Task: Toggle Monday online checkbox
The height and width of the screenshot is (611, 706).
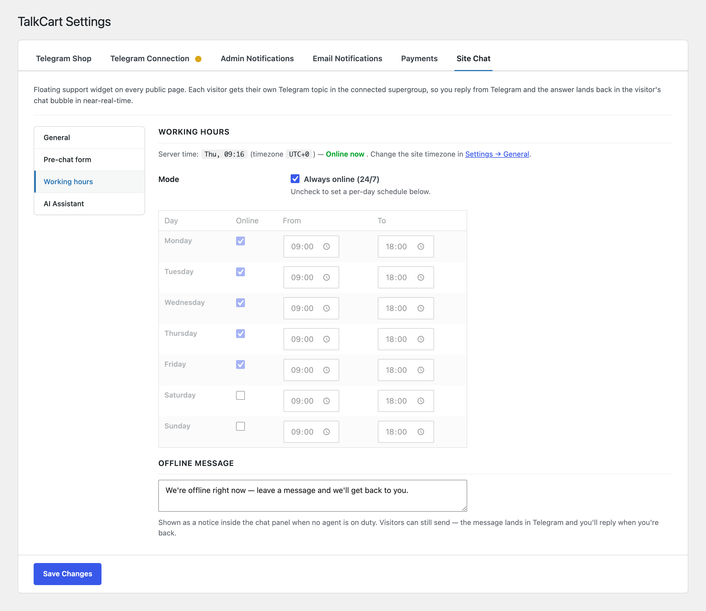Action: click(x=240, y=241)
